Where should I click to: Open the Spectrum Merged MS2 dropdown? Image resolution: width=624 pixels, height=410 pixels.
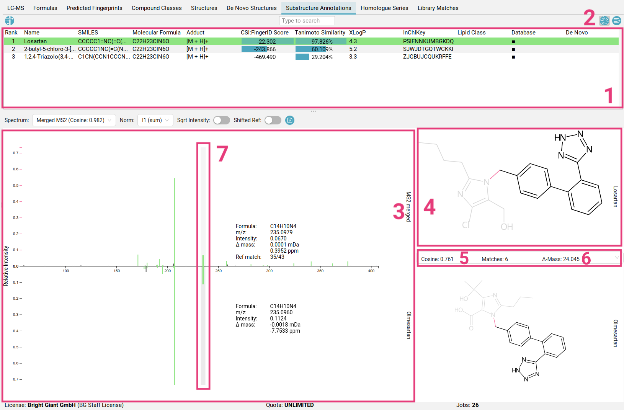[x=74, y=120]
